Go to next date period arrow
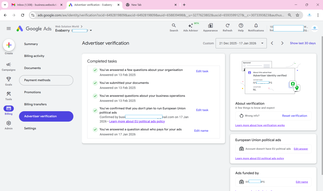Viewport: 323px width, 191px height. click(282, 43)
